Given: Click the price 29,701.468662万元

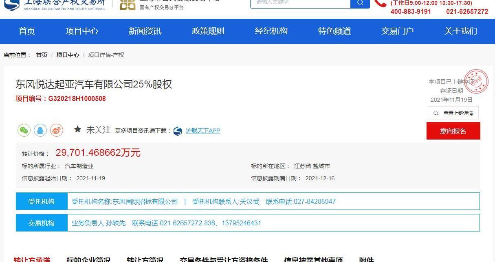Looking at the screenshot, I should tap(98, 153).
